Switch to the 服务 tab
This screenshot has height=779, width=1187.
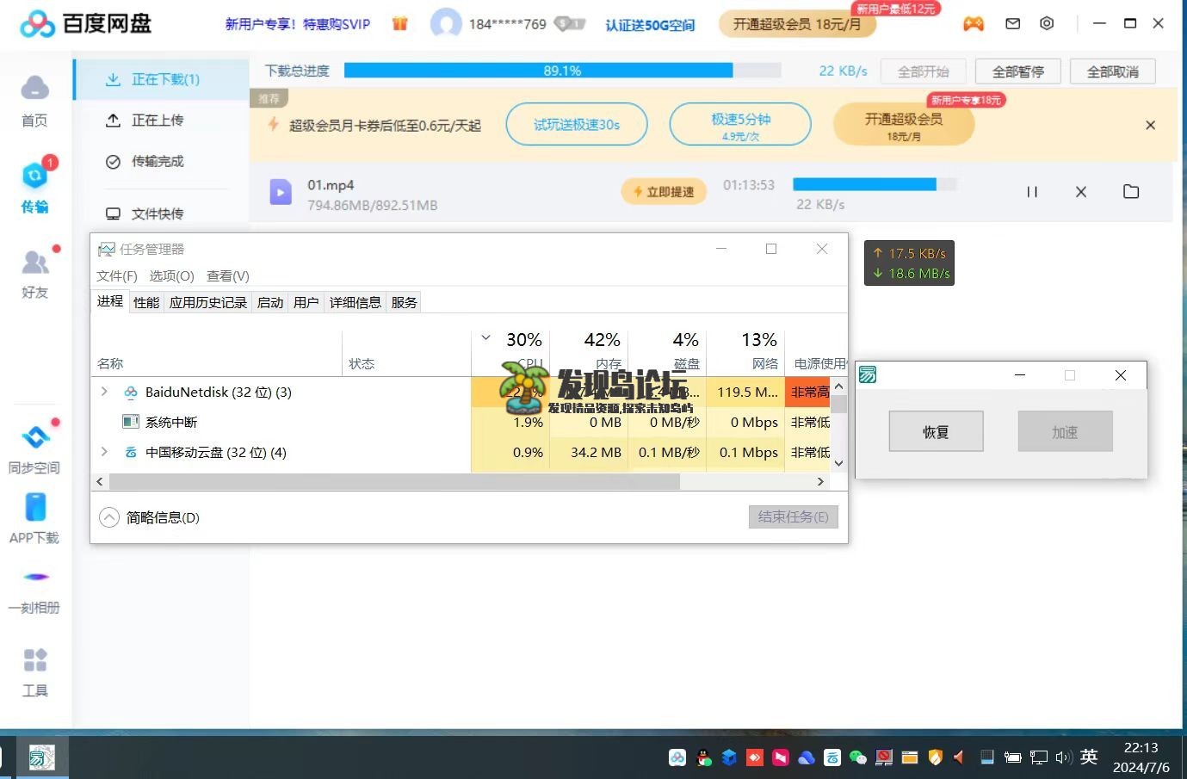click(x=404, y=302)
